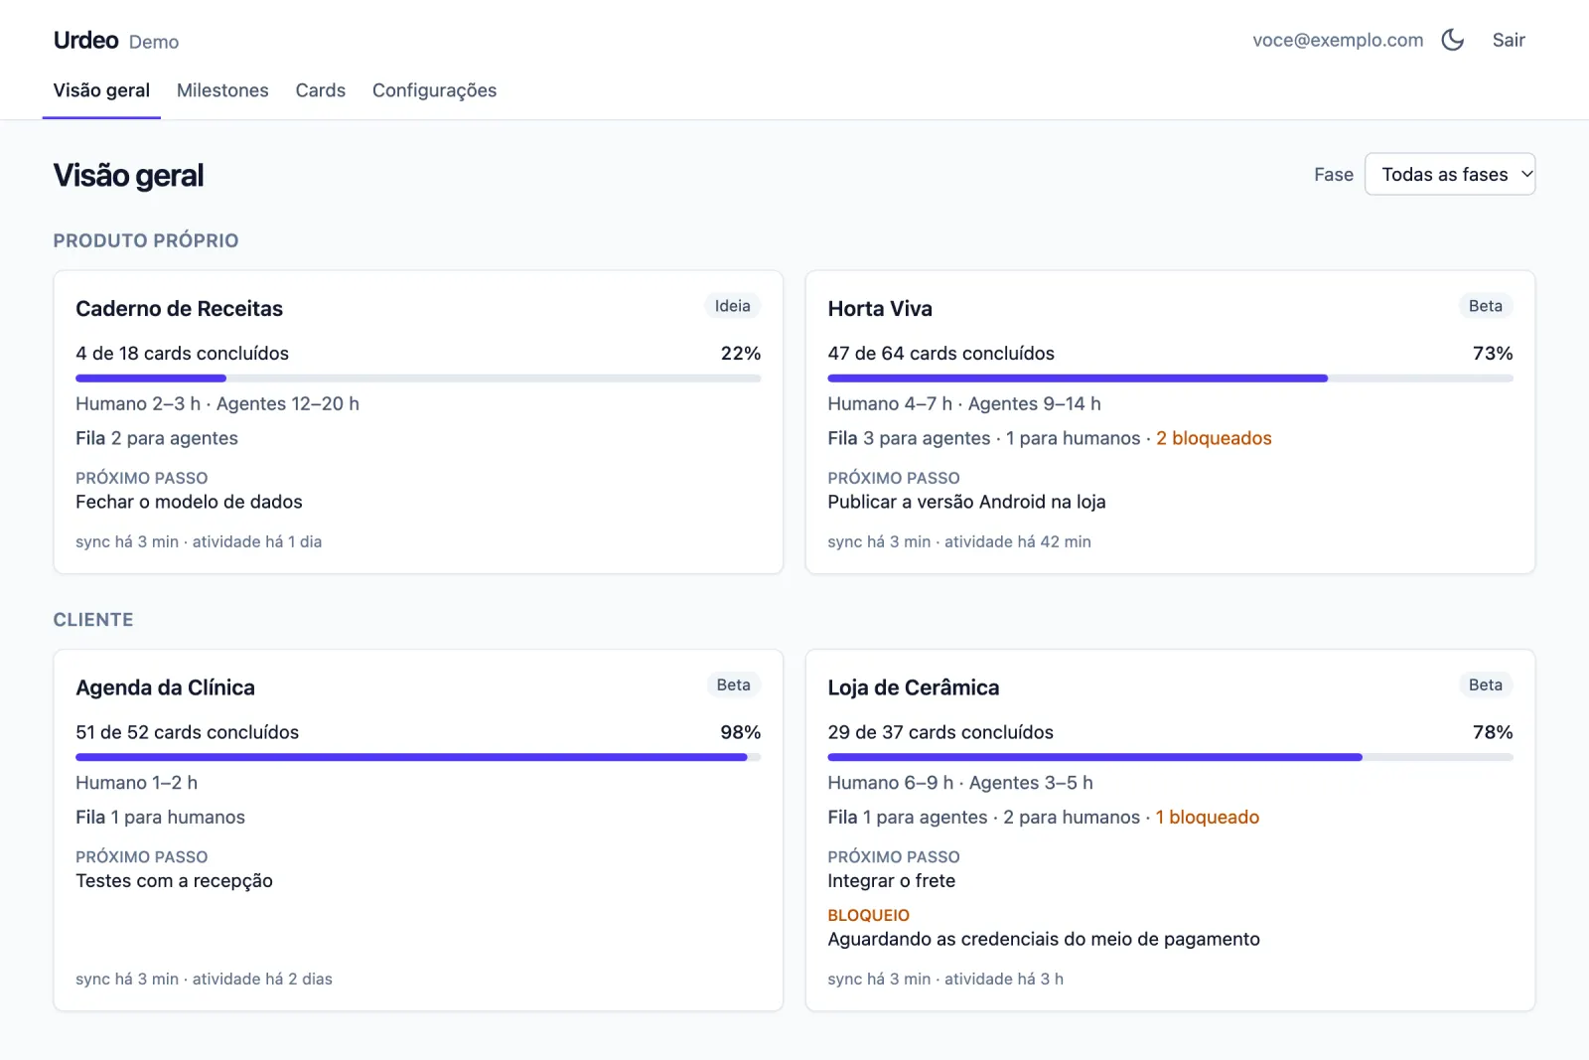
Task: Click the 73% completion value
Action: [1493, 354]
